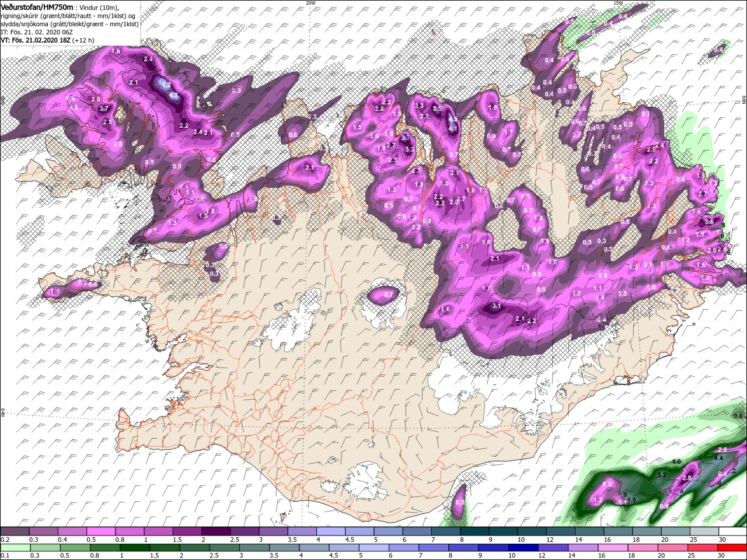747x560 pixels.
Task: Select the navy blue 10 swatch in the lower legend row
Action: click(x=523, y=548)
